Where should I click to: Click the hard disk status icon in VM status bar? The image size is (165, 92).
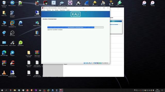pos(84,63)
